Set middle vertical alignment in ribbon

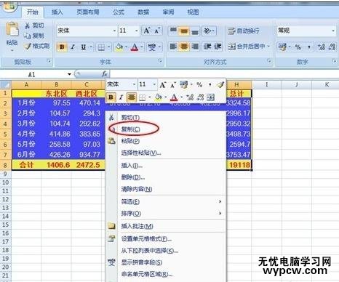click(184, 31)
